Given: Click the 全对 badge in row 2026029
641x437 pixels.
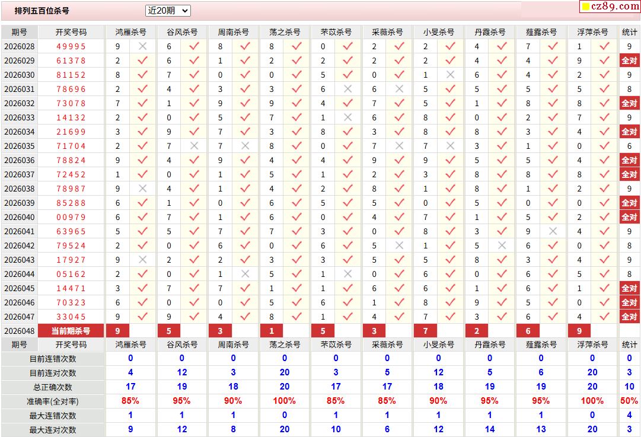Looking at the screenshot, I should coord(629,60).
